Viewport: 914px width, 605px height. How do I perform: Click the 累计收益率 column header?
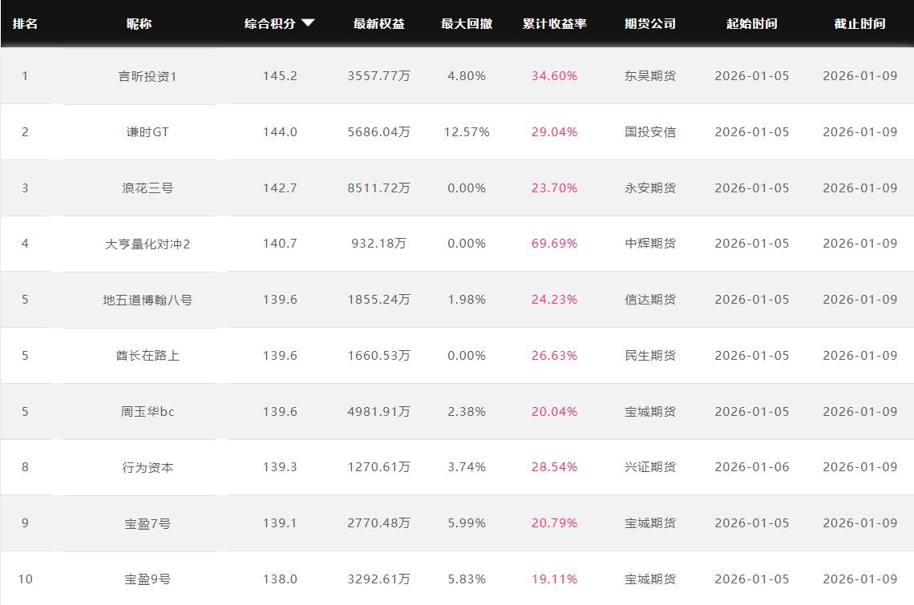pyautogui.click(x=554, y=24)
